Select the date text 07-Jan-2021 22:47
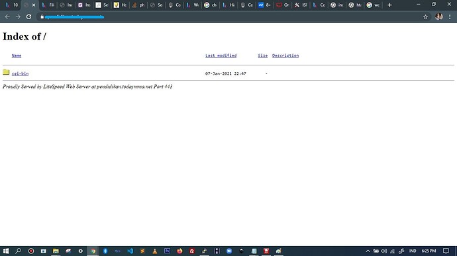 [x=226, y=73]
